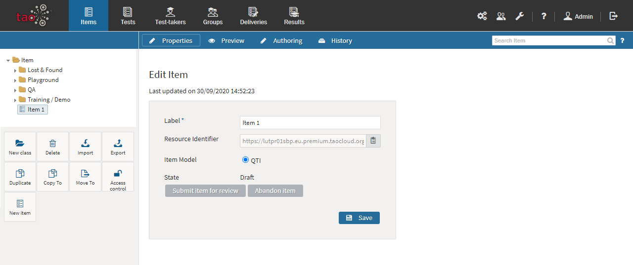Click the Delete trash icon
Screen dimensions: 633x265
[x=52, y=144]
